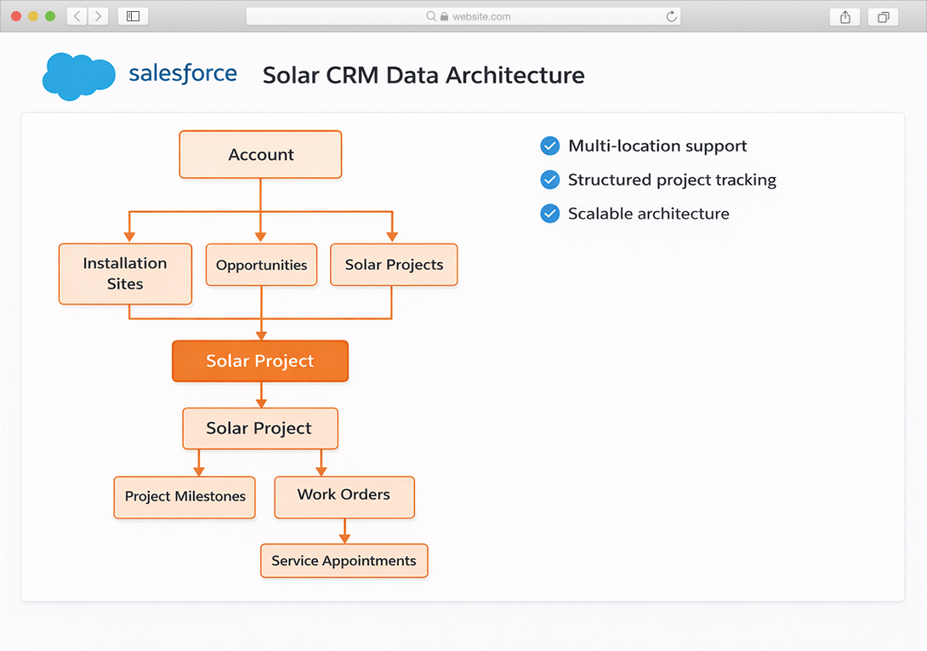Screen dimensions: 927x651
Task: Select the Project Milestones node
Action: coord(185,497)
